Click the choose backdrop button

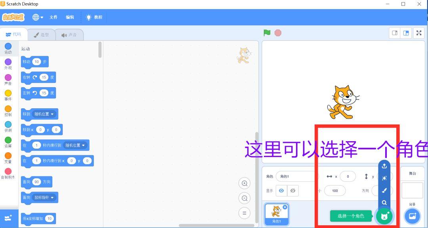tap(412, 216)
